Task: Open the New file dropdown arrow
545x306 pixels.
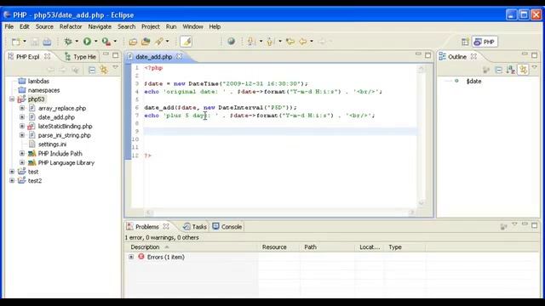Action: [25, 42]
